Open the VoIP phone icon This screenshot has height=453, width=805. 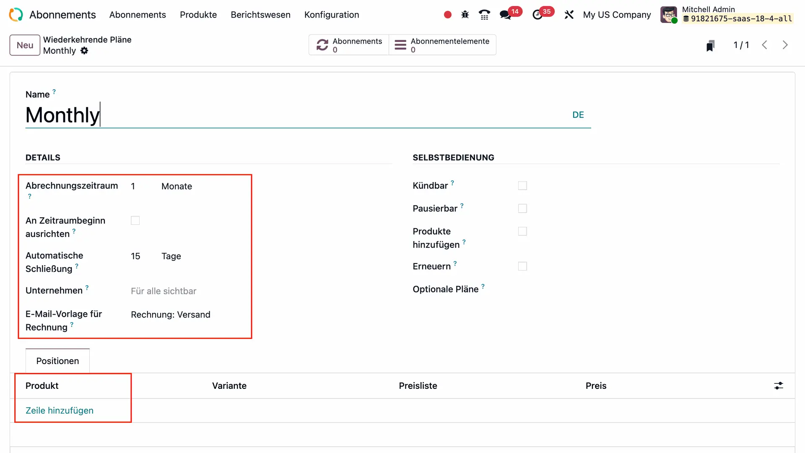[484, 15]
